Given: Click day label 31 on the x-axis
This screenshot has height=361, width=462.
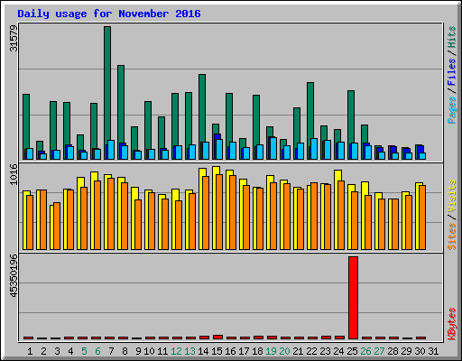Looking at the screenshot, I should [433, 351].
